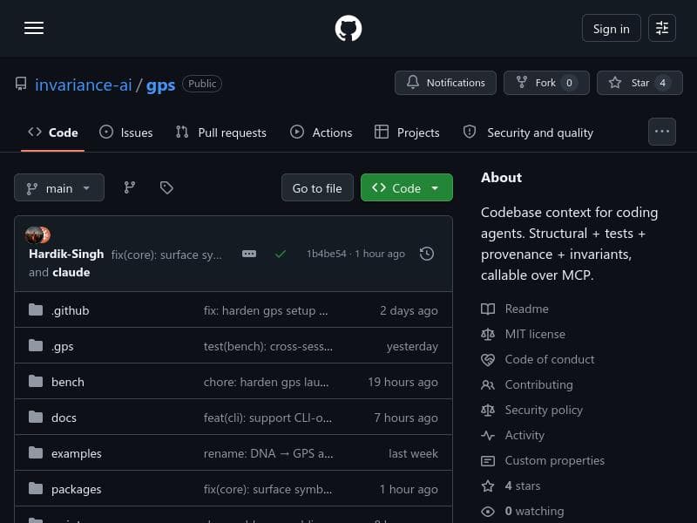Click the Readme book icon

point(488,309)
